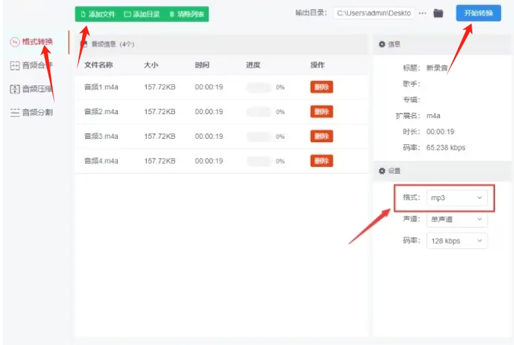Image resolution: width=514 pixels, height=345 pixels.
Task: Click progress bar of 音频2.m4a
Action: click(x=259, y=112)
